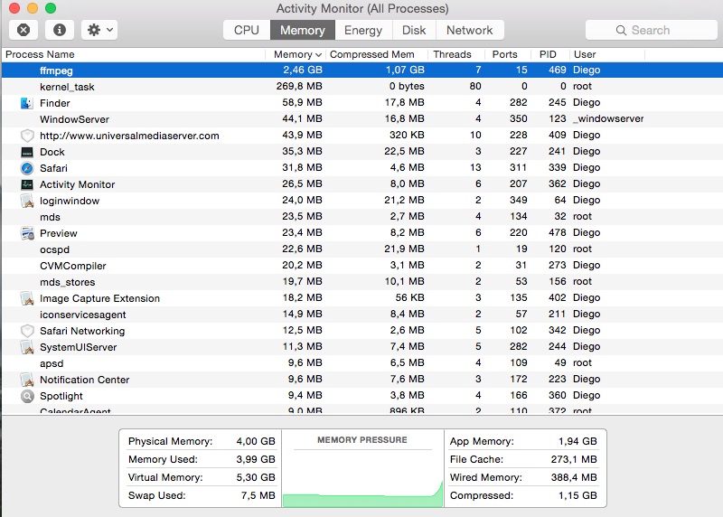Click the Dock process icon
This screenshot has width=723, height=517.
click(x=27, y=152)
